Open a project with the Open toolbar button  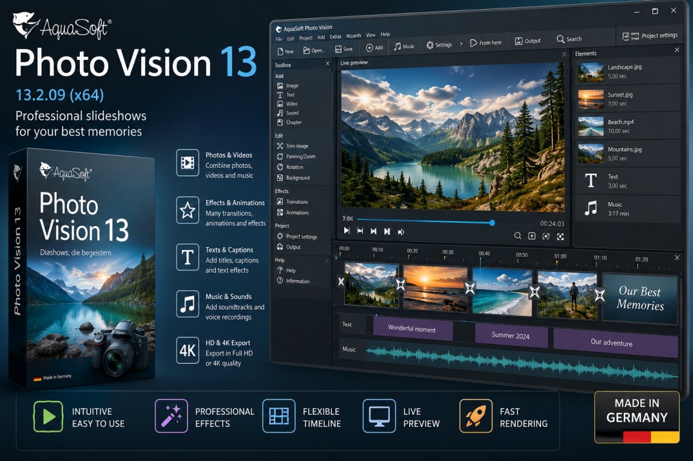[314, 50]
